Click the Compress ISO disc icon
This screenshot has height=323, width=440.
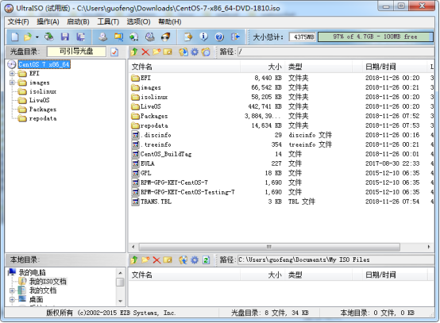150,37
